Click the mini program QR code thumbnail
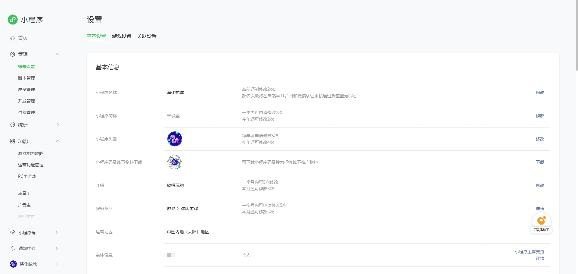 [175, 162]
